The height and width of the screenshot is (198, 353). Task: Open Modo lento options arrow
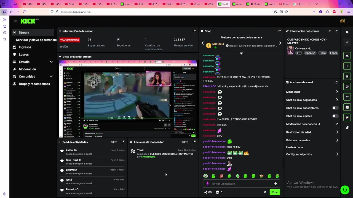click(x=337, y=92)
